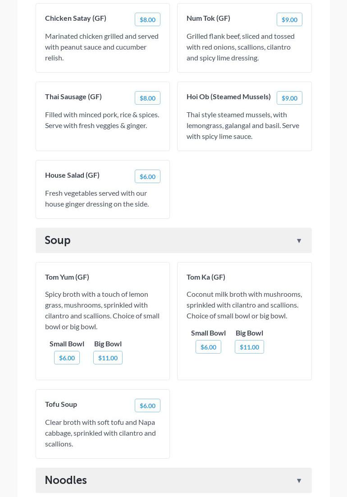
Task: Select Chicken Satay $8.00 price button
Action: click(147, 19)
